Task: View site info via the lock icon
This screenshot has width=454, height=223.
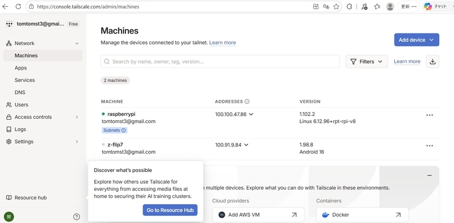Action: coord(31,6)
